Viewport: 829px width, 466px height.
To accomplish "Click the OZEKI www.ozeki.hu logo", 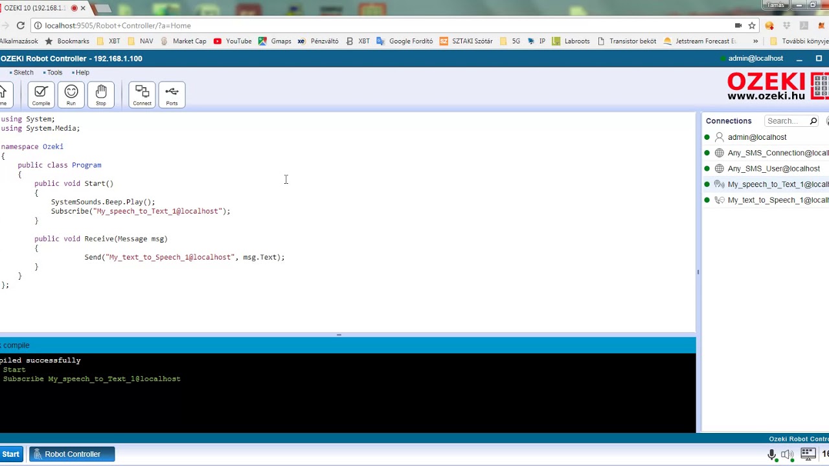I will coord(777,87).
